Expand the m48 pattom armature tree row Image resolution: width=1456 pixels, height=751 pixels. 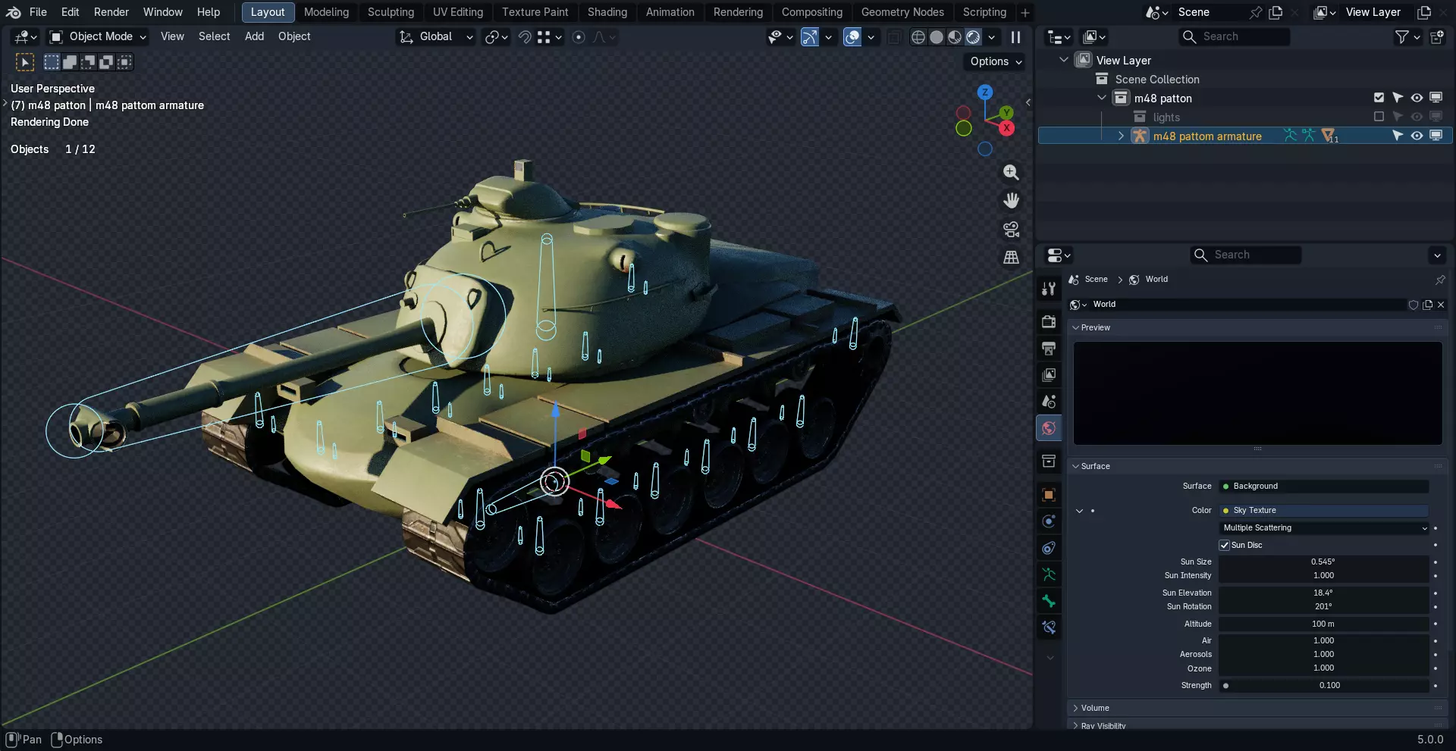point(1121,136)
